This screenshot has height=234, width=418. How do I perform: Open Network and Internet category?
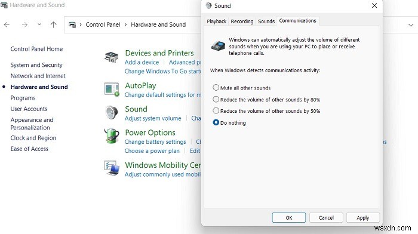click(x=38, y=76)
